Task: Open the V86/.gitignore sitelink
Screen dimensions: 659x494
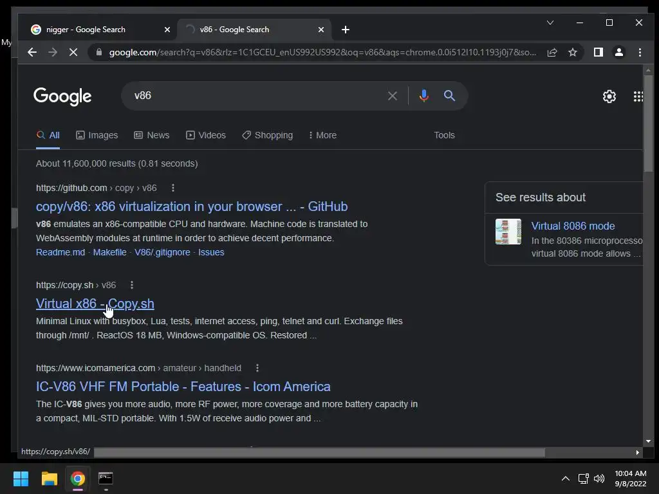Action: coord(162,252)
